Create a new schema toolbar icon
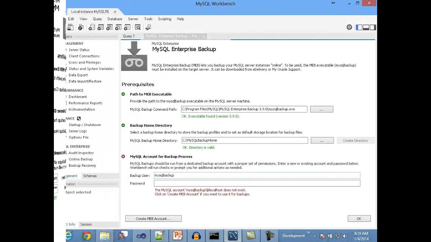The image size is (431, 242). pyautogui.click(x=92, y=27)
